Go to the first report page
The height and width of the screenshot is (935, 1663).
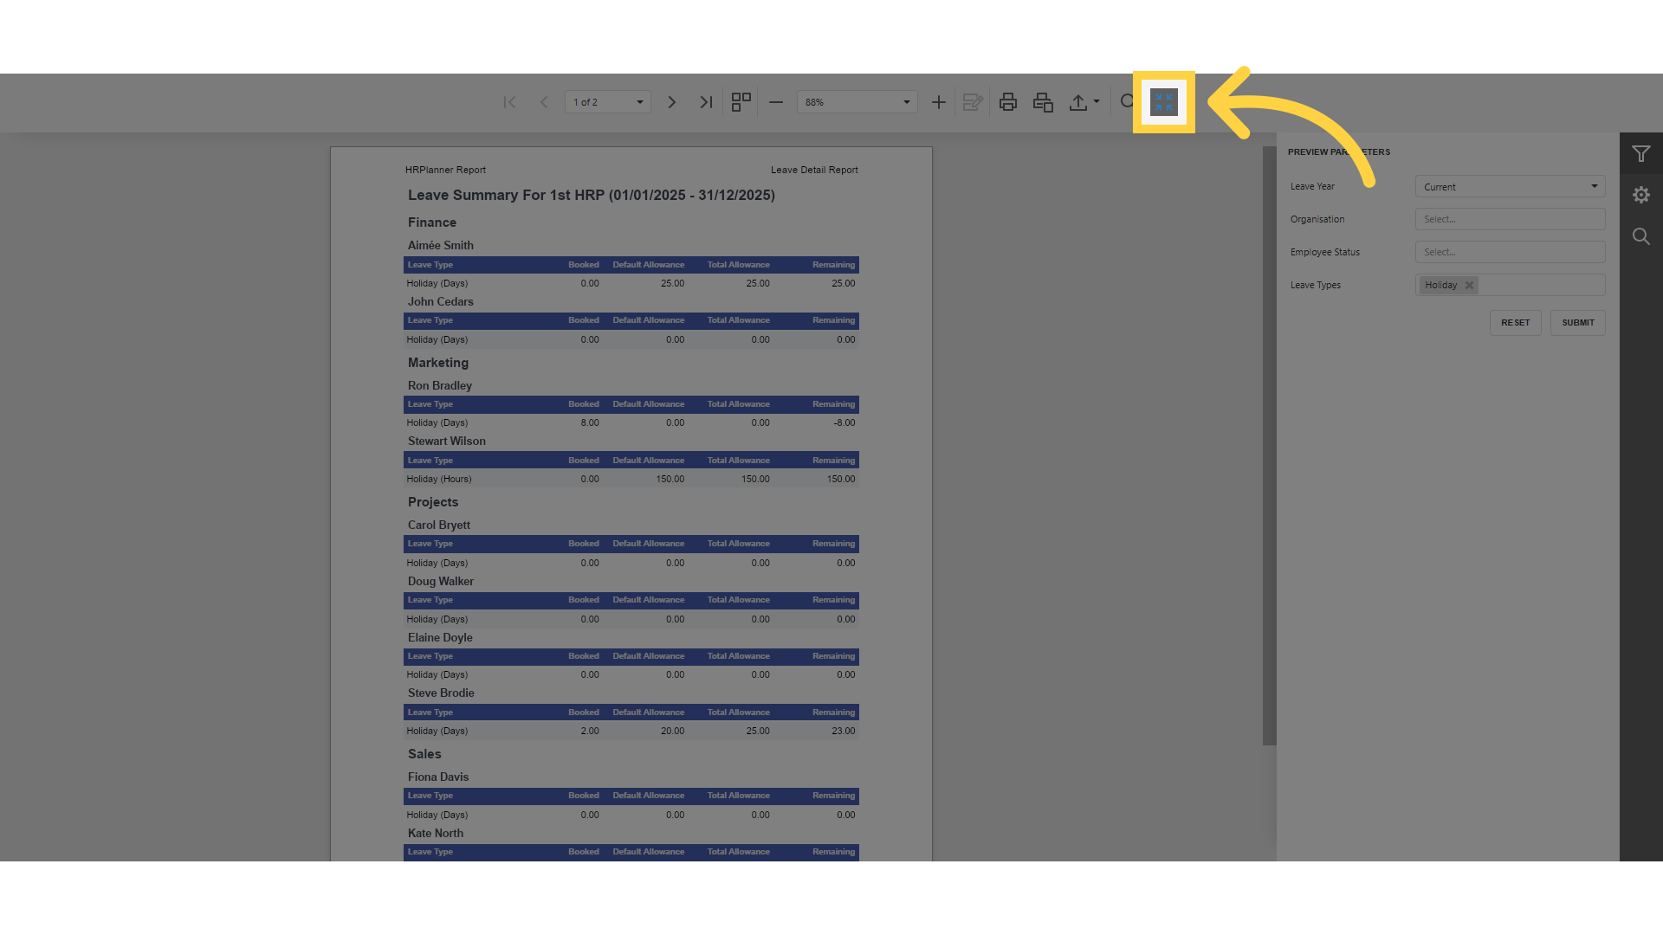coord(509,102)
